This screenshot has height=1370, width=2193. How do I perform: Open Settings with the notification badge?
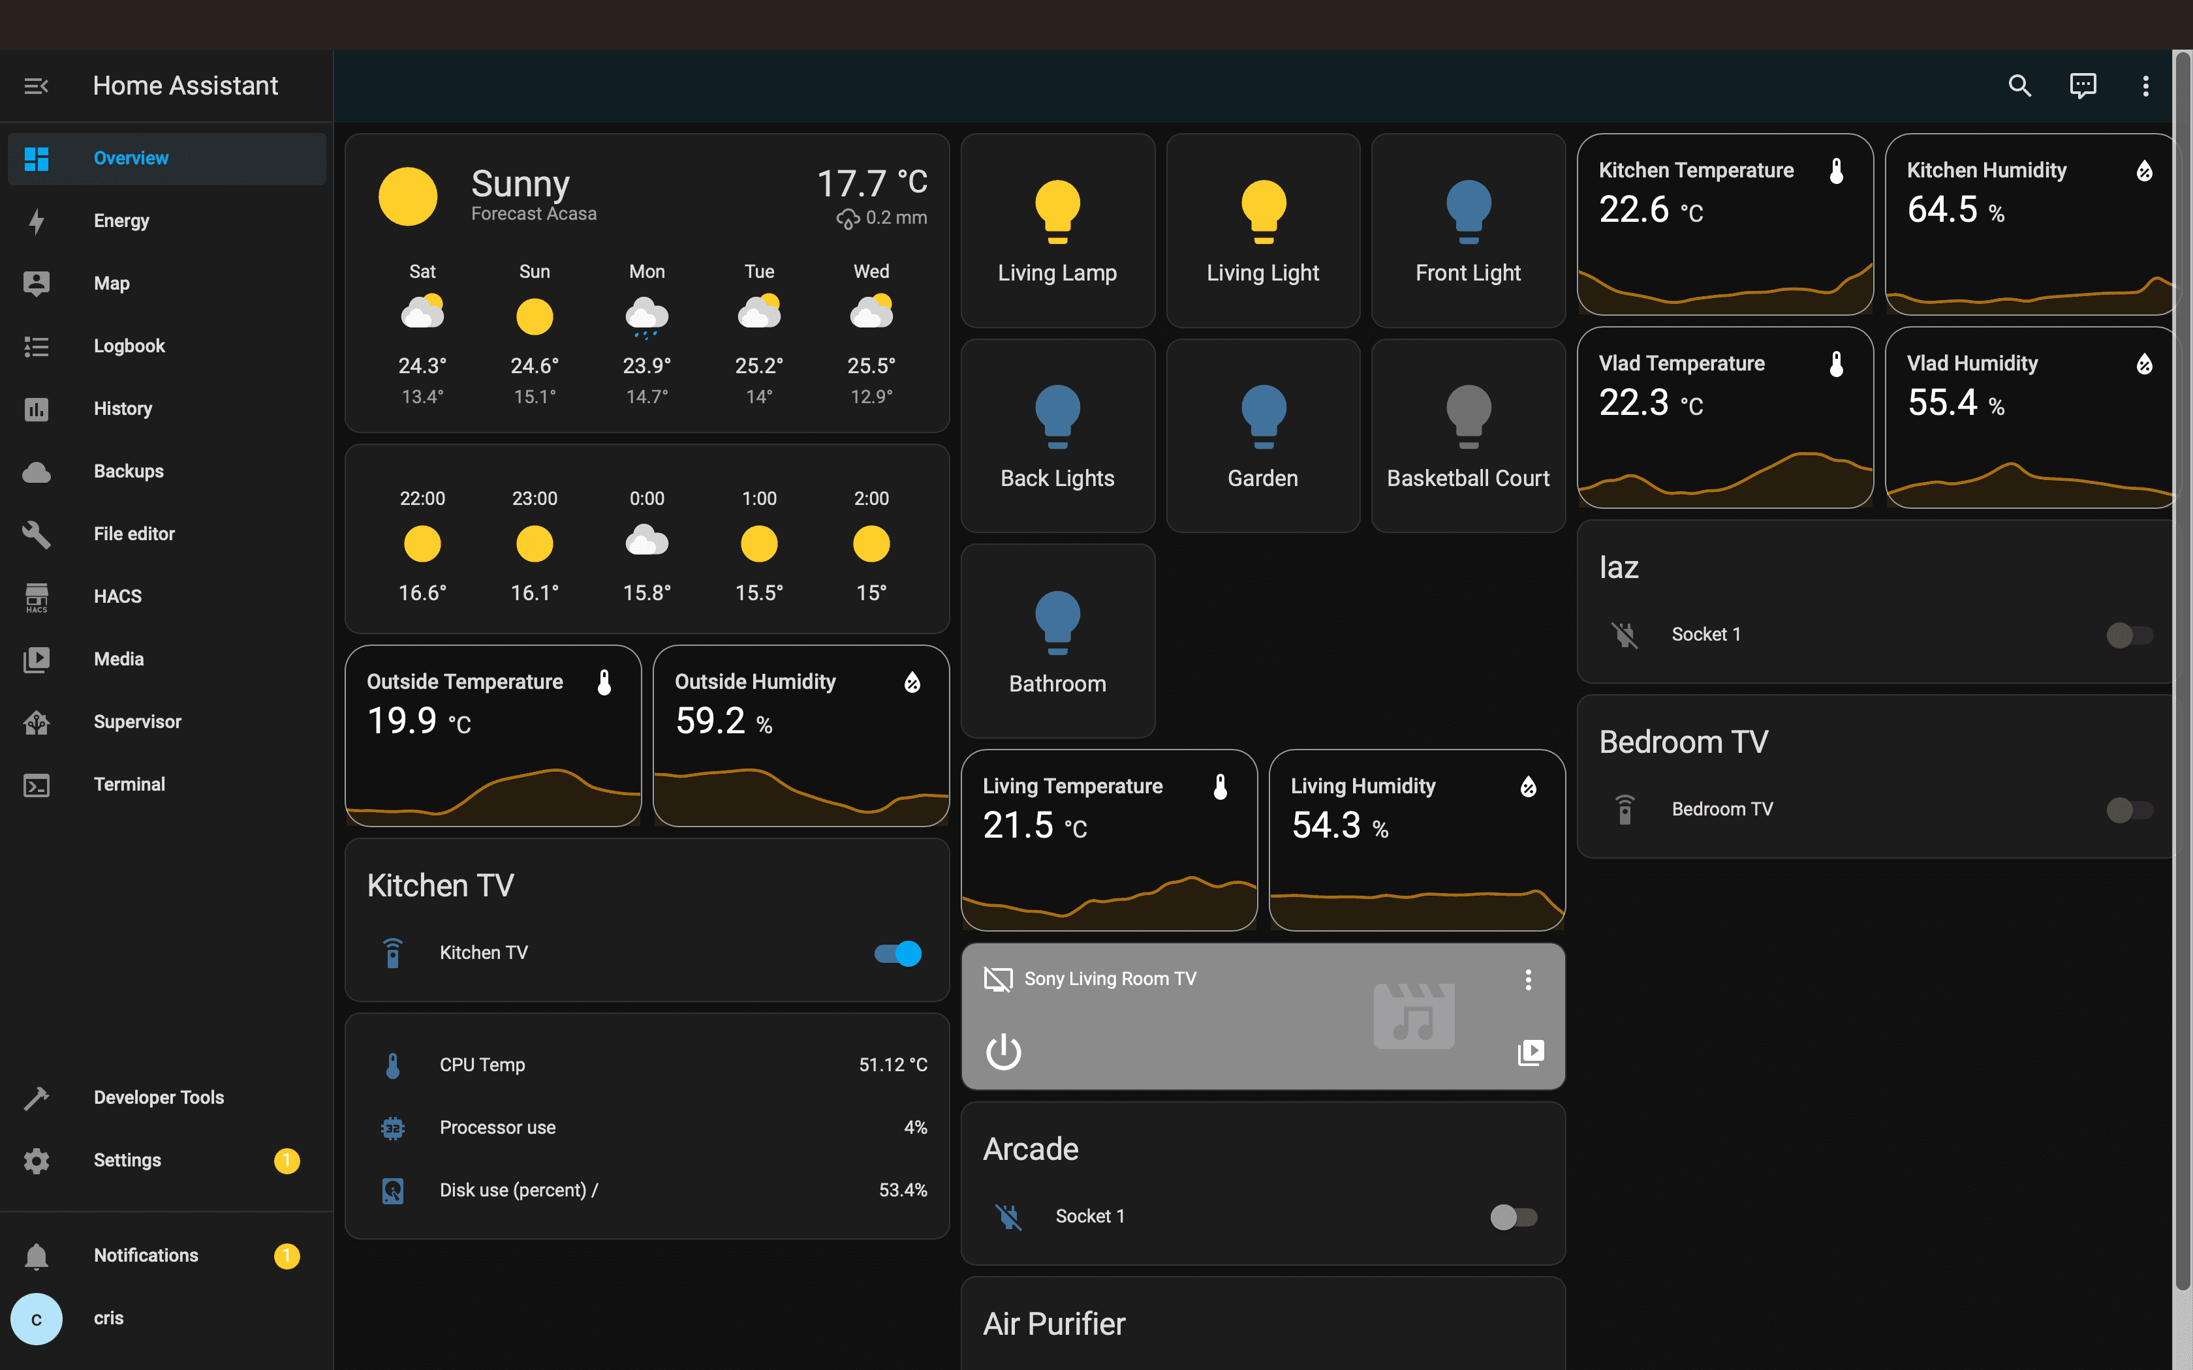point(127,1160)
